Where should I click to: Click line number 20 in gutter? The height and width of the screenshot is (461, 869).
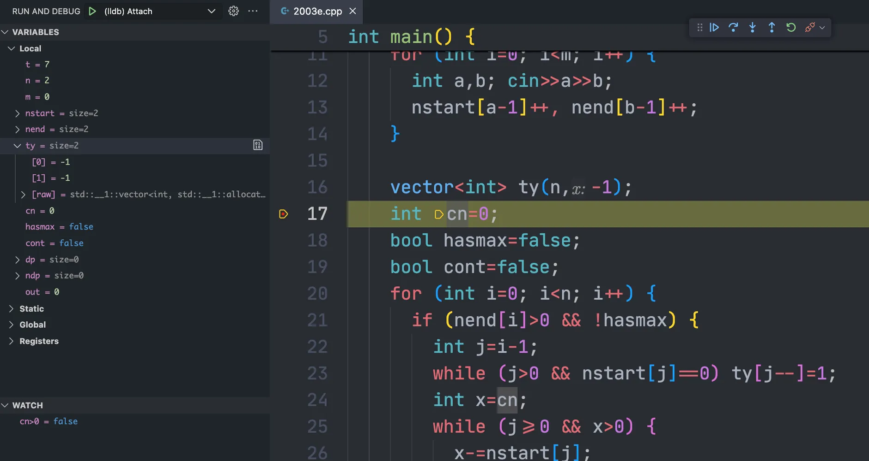pos(317,294)
